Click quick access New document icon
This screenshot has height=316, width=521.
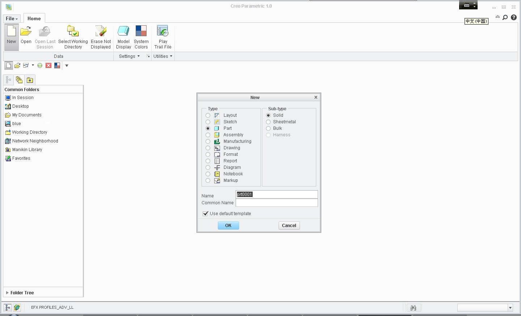[9, 65]
